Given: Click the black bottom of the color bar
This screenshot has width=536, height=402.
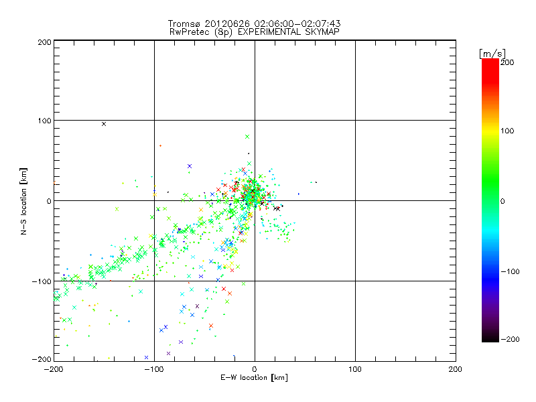Looking at the screenshot, I should [490, 337].
